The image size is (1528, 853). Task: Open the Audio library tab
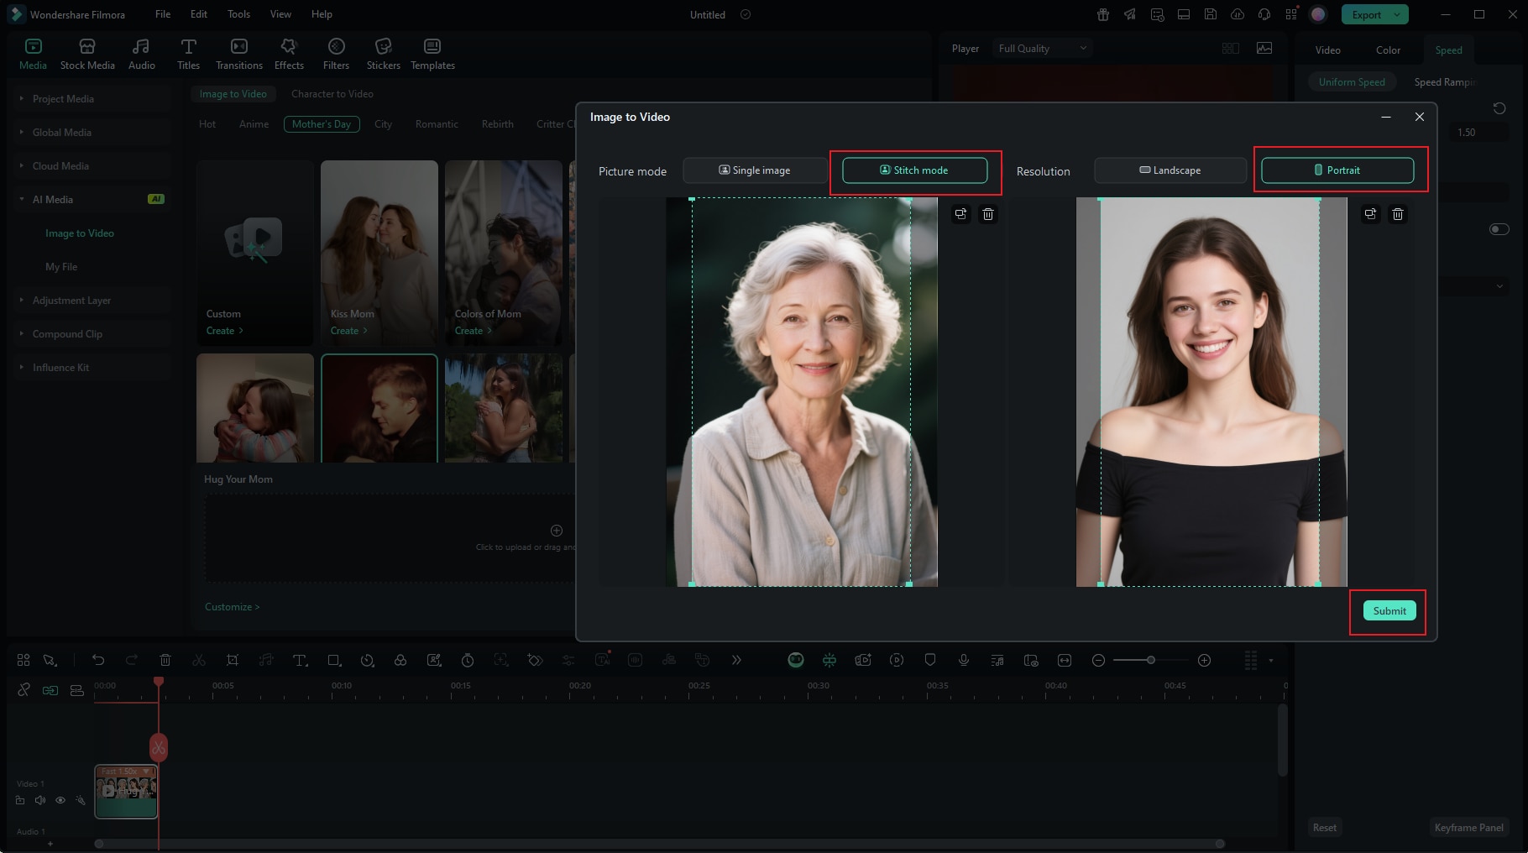pyautogui.click(x=141, y=54)
